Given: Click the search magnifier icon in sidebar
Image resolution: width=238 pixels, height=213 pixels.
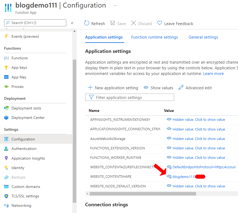Looking at the screenshot, I should pos(8,23).
